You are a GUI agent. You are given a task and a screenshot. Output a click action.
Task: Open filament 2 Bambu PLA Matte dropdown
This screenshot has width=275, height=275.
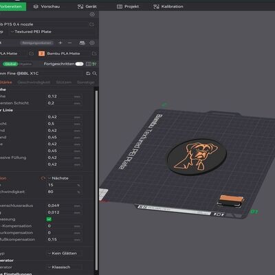point(68,54)
